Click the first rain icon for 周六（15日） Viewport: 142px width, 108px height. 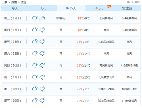point(35,54)
